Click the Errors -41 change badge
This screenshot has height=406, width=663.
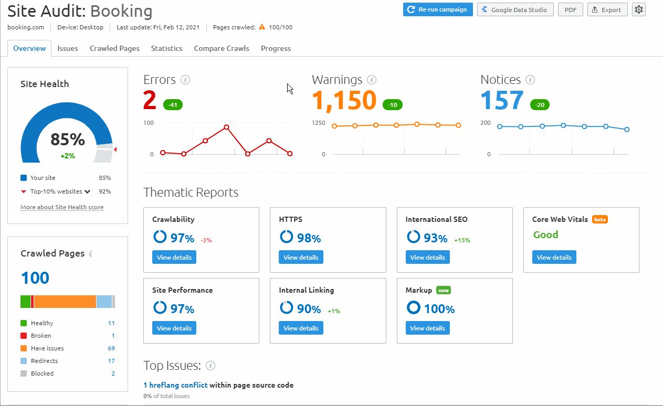pyautogui.click(x=173, y=105)
